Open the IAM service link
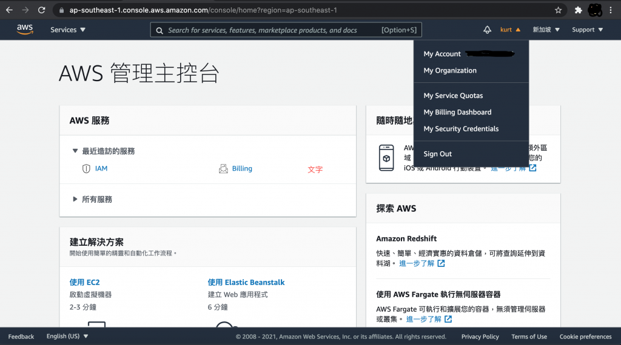Image resolution: width=621 pixels, height=345 pixels. click(x=101, y=168)
